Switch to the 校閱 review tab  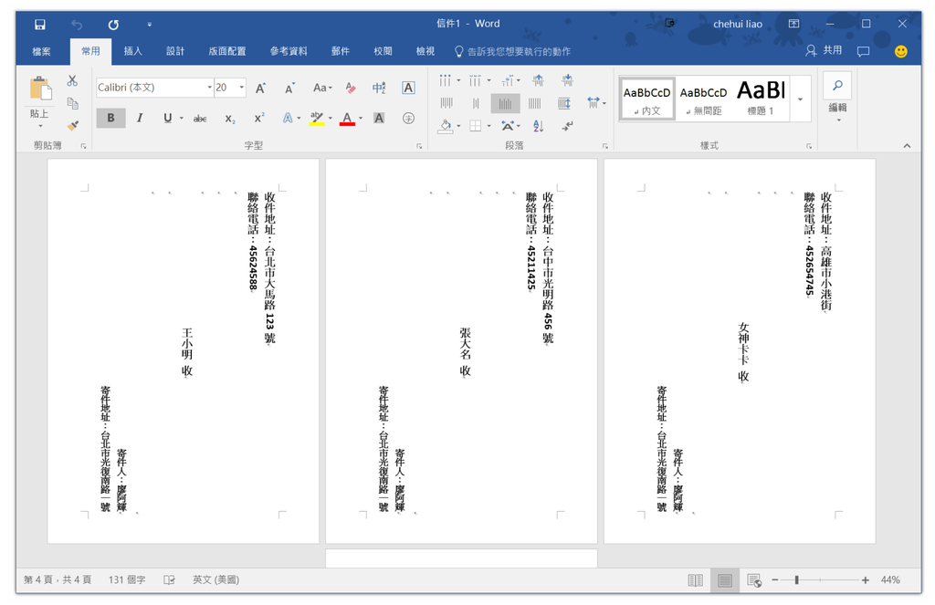point(383,51)
